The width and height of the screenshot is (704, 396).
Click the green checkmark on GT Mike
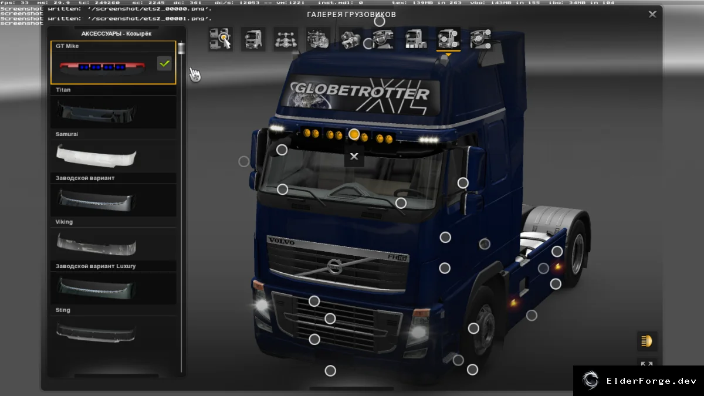[x=164, y=63]
